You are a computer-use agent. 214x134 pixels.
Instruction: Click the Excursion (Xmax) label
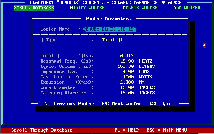pos(67,82)
